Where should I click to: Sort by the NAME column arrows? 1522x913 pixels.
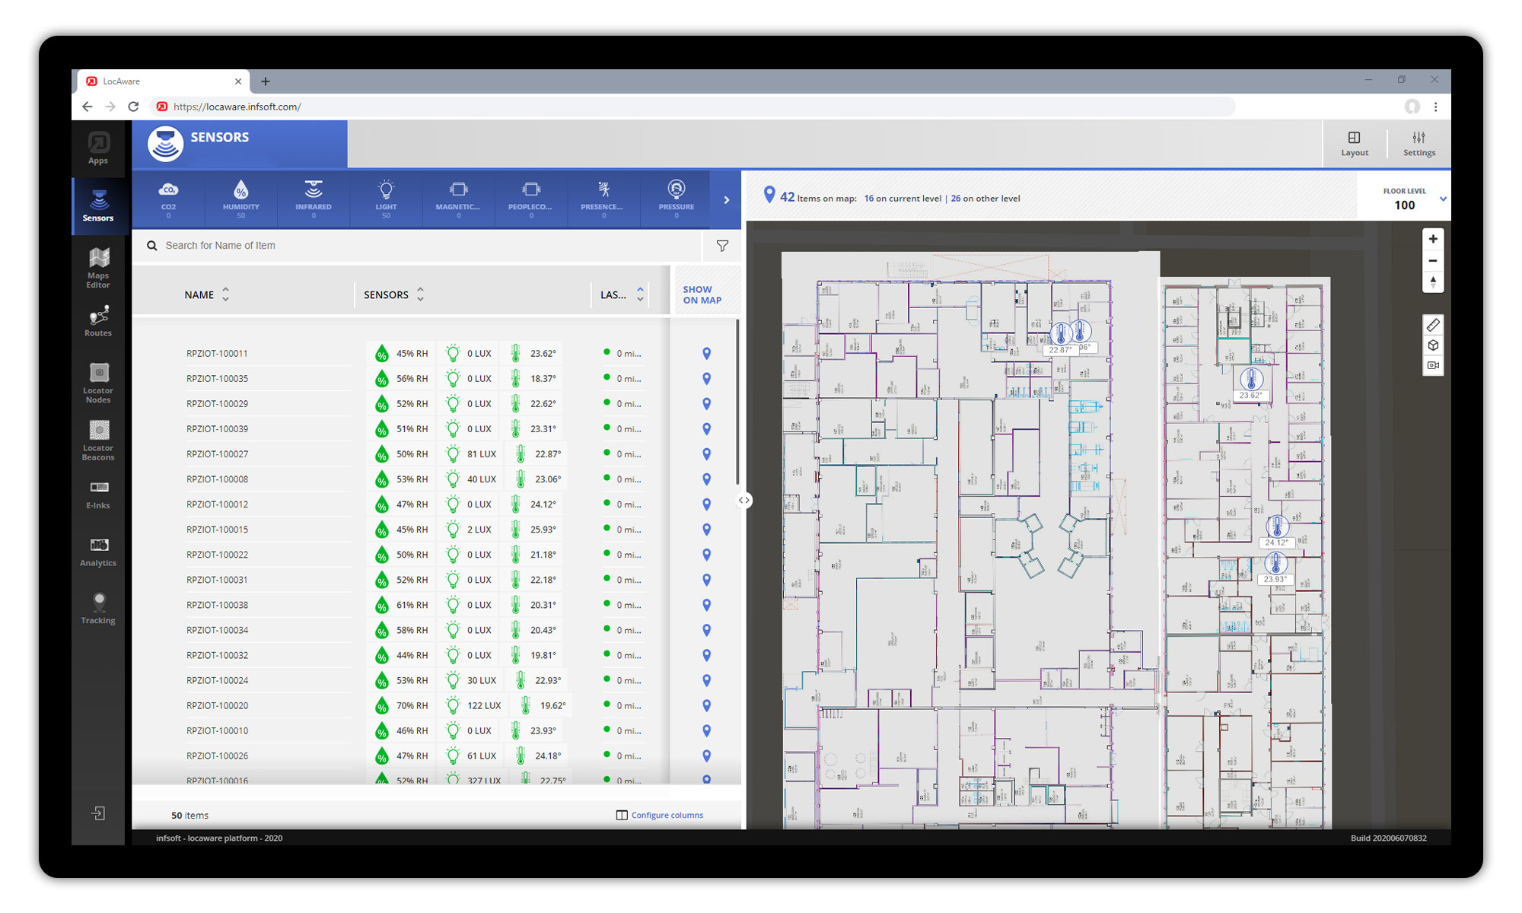pos(225,294)
